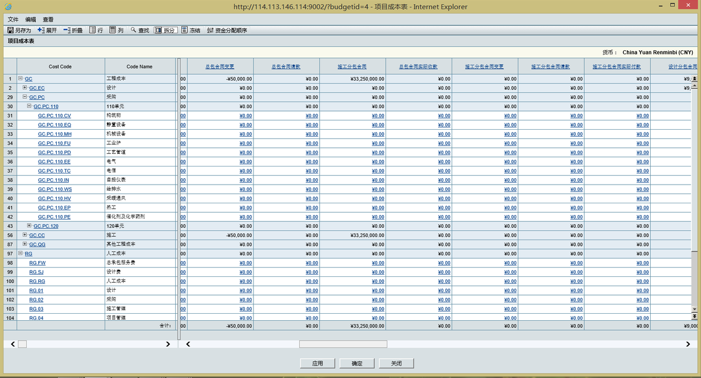Expand the GC.EC 设计 row

25,88
